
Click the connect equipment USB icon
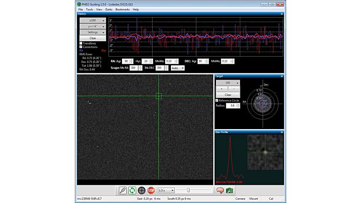tap(123, 190)
